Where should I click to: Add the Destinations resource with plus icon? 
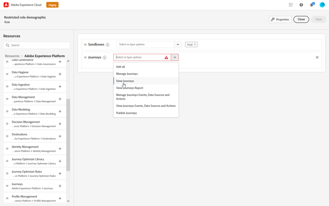tap(60, 136)
